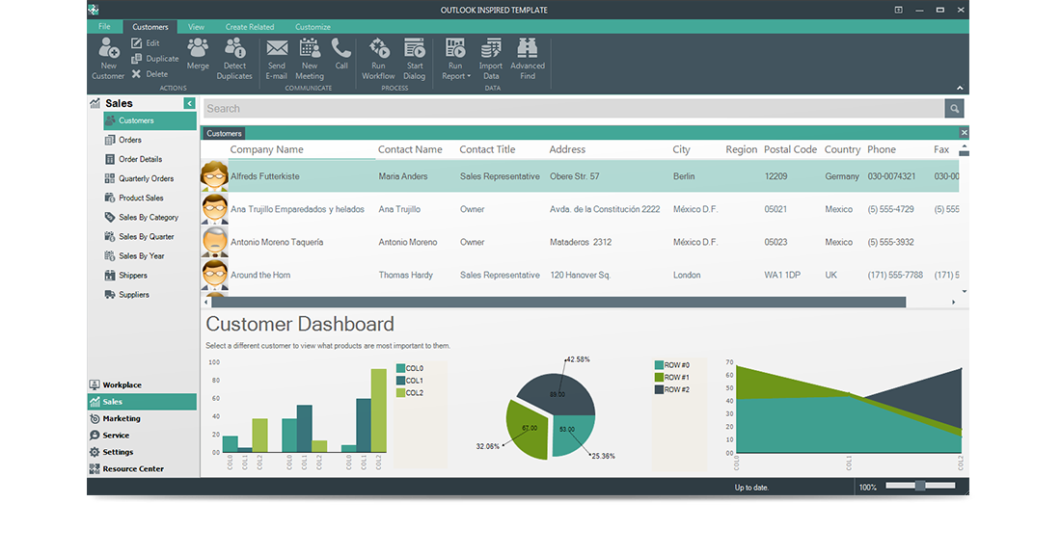Launch the Run Workflow tool

pos(378,48)
